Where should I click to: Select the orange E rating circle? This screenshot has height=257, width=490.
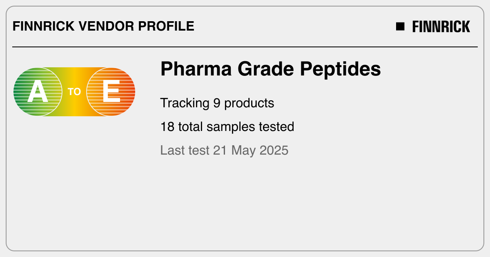pos(111,92)
